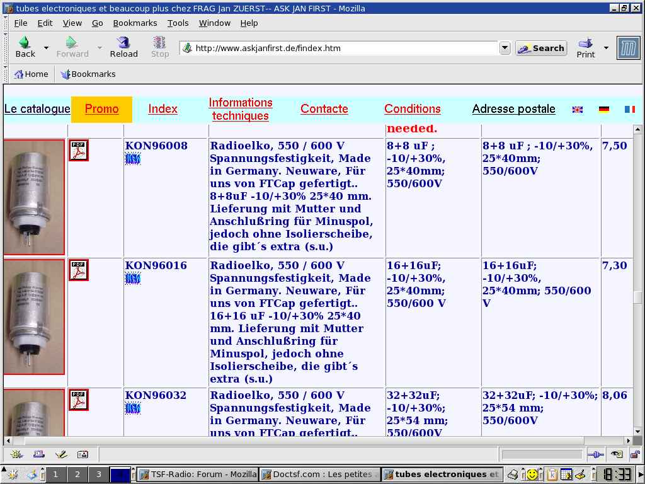Open the URL history dropdown
Viewport: 645px width, 484px height.
click(x=505, y=48)
